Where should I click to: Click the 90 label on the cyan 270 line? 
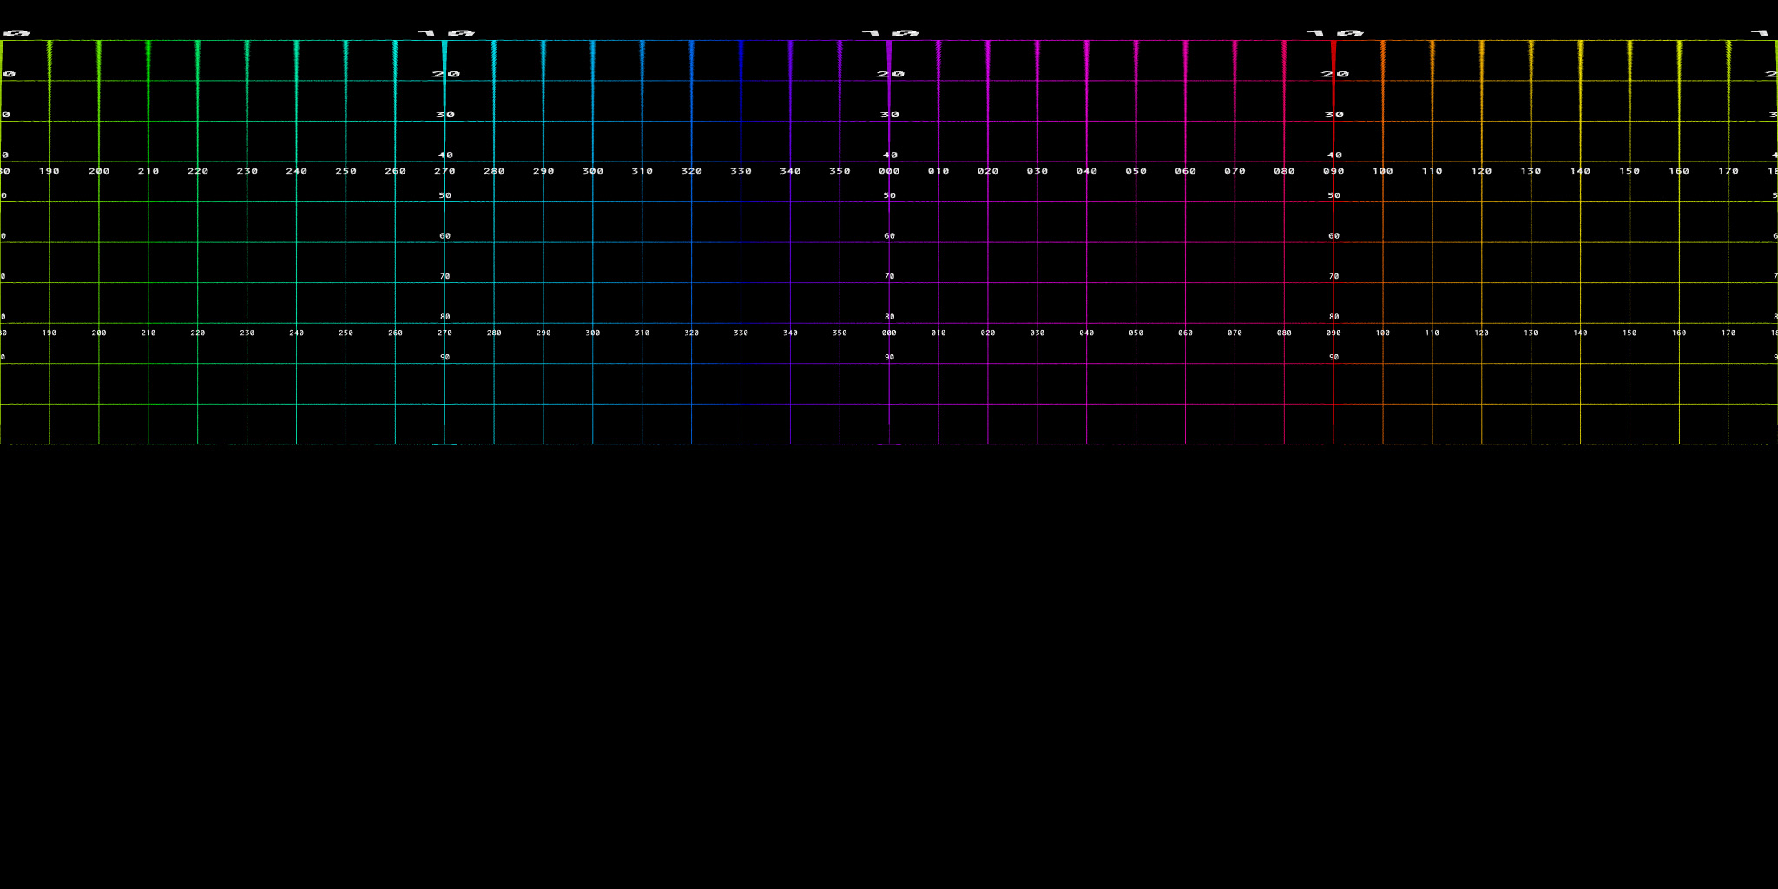click(444, 357)
